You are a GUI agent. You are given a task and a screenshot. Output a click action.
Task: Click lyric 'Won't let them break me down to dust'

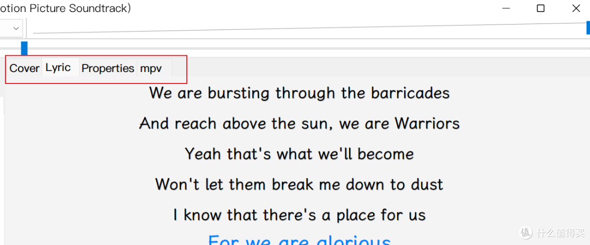[299, 184]
